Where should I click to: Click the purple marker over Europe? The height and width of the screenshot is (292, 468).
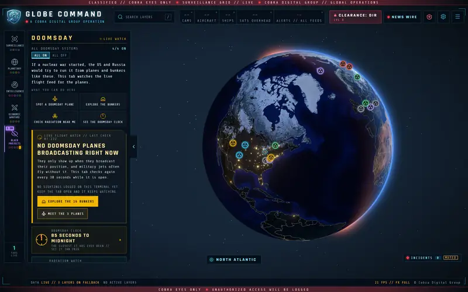pyautogui.click(x=370, y=107)
